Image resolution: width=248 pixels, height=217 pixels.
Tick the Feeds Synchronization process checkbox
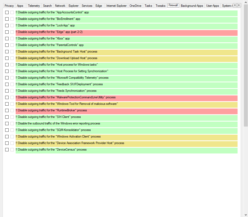[7, 91]
